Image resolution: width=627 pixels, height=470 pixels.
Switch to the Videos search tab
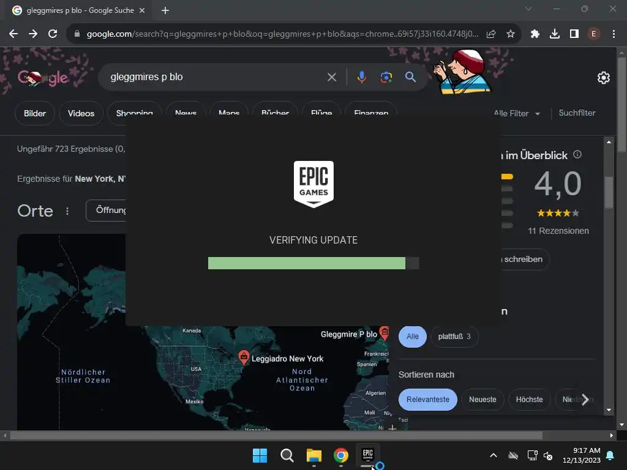pyautogui.click(x=81, y=113)
